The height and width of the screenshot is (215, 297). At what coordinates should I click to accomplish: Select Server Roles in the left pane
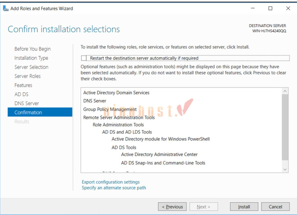27,76
